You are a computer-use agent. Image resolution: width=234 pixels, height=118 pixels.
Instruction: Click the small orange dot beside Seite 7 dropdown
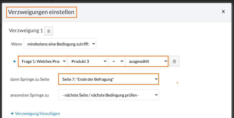click(x=177, y=83)
